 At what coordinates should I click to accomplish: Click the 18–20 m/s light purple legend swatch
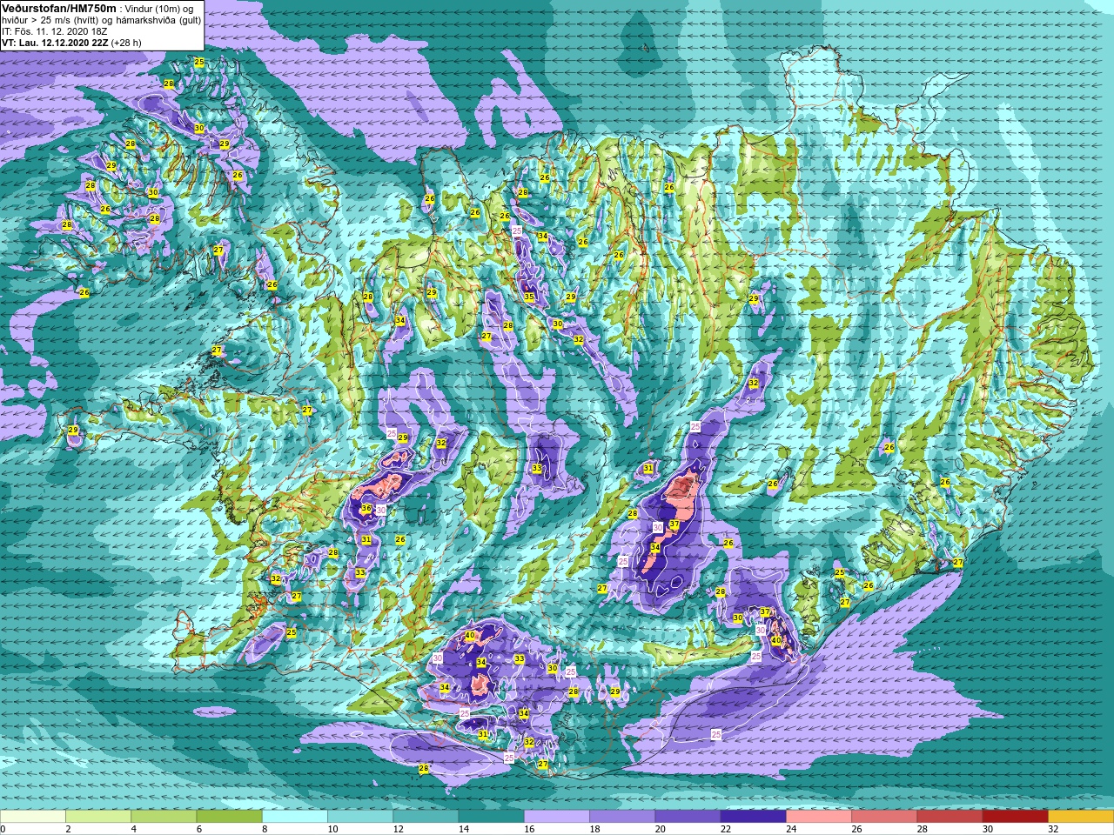[x=622, y=817]
